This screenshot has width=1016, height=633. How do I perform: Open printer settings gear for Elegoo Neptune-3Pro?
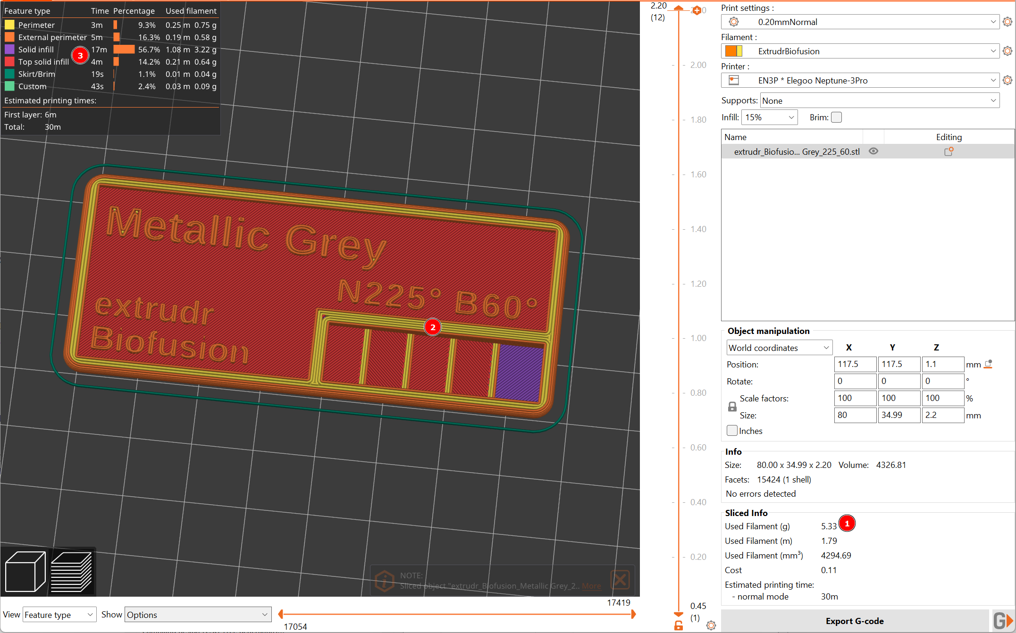point(1008,80)
